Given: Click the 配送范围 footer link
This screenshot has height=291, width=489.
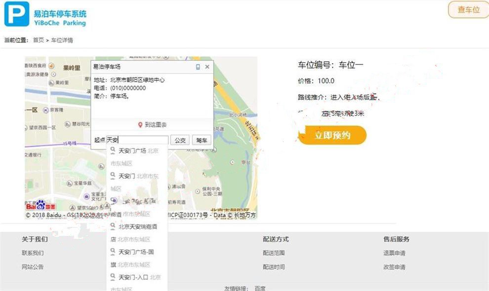Looking at the screenshot, I should [273, 253].
